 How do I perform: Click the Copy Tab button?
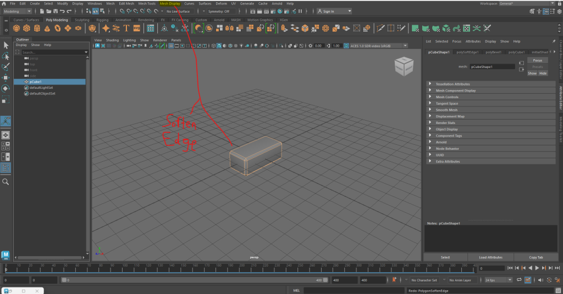tap(536, 257)
